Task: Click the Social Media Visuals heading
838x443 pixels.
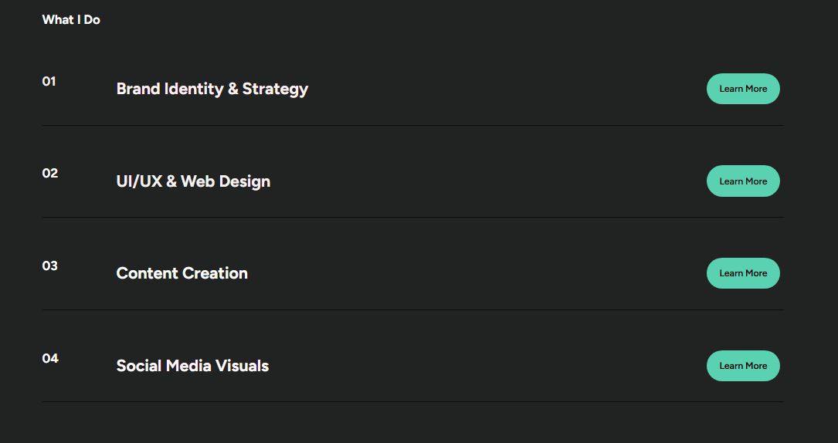Action: [x=192, y=366]
